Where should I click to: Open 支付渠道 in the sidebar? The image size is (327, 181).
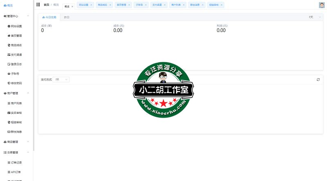16,55
